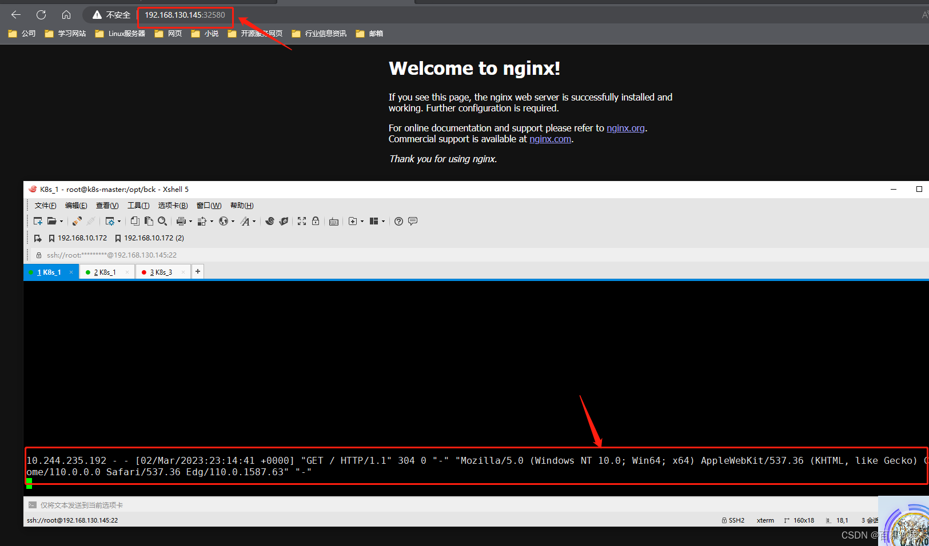The height and width of the screenshot is (546, 929).
Task: Click the new tab plus-page icon
Action: click(x=353, y=221)
